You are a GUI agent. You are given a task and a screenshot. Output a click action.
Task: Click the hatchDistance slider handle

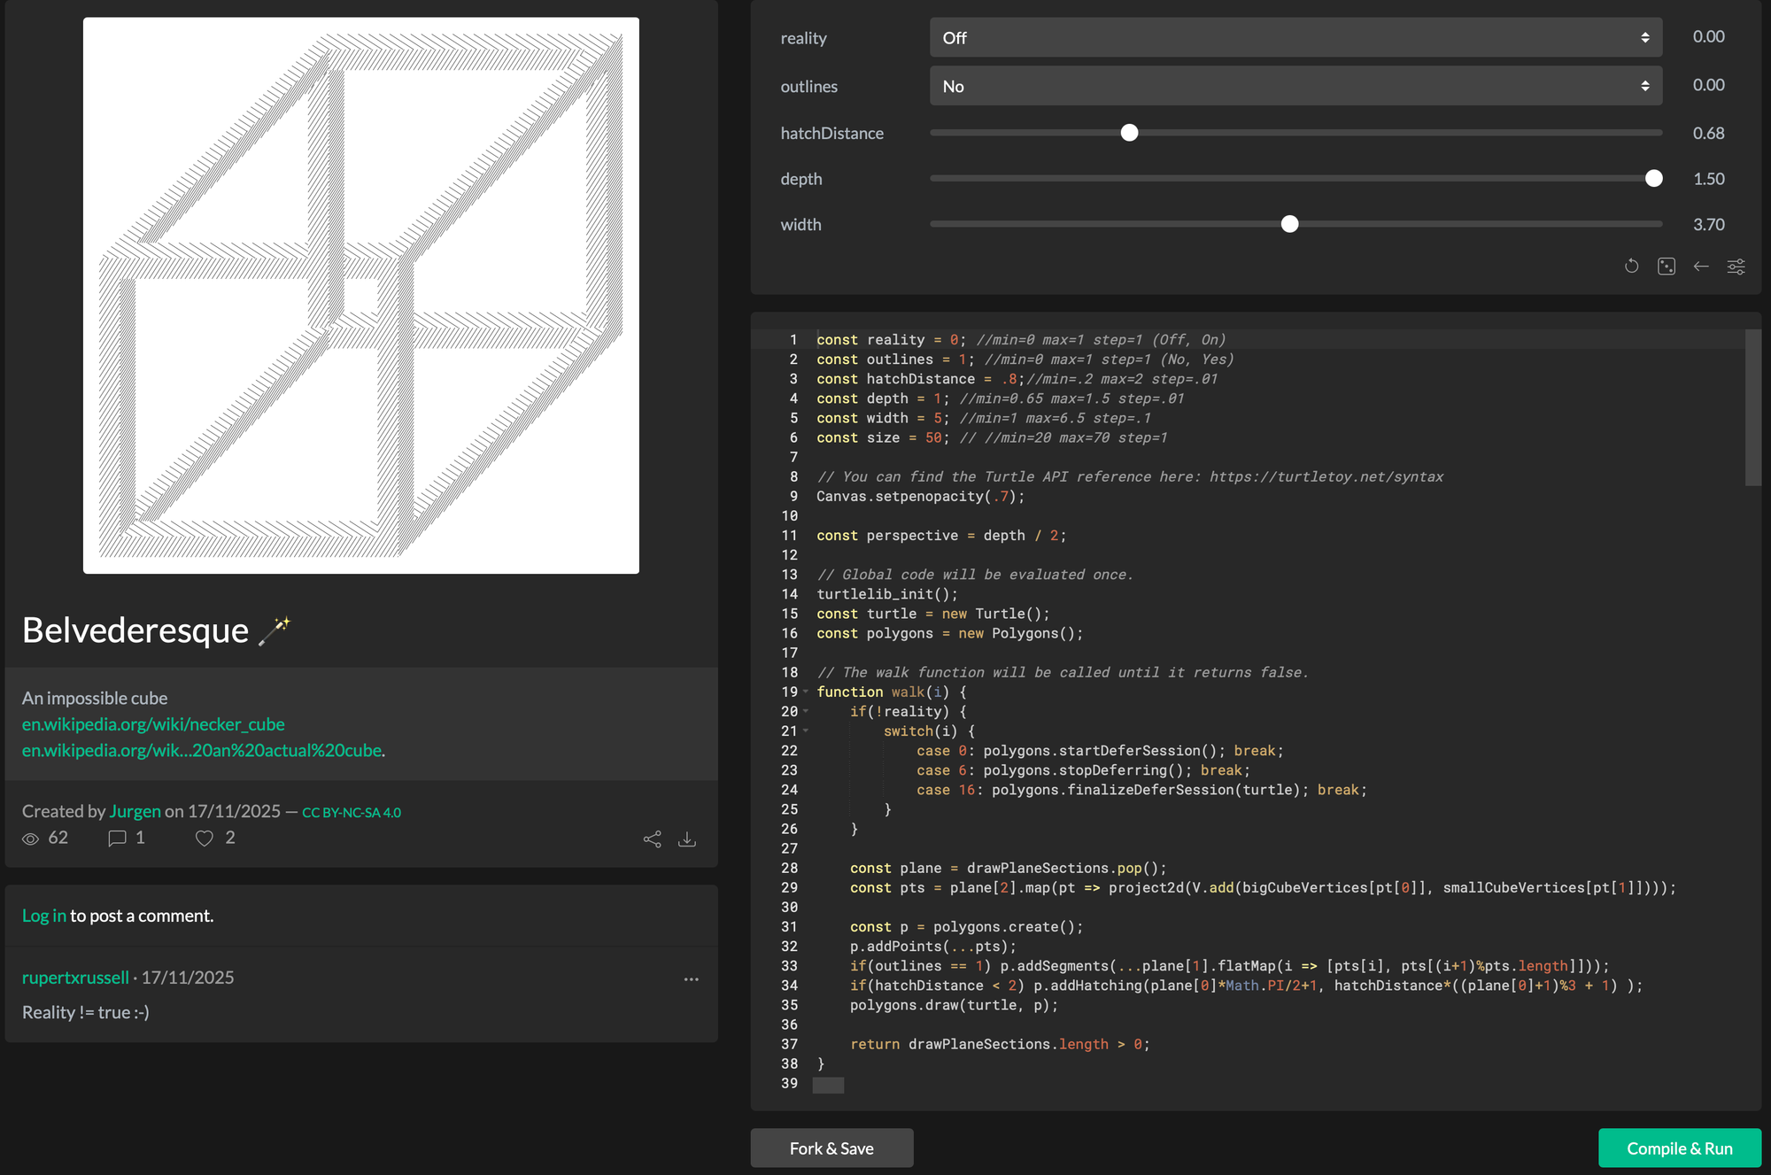point(1129,133)
